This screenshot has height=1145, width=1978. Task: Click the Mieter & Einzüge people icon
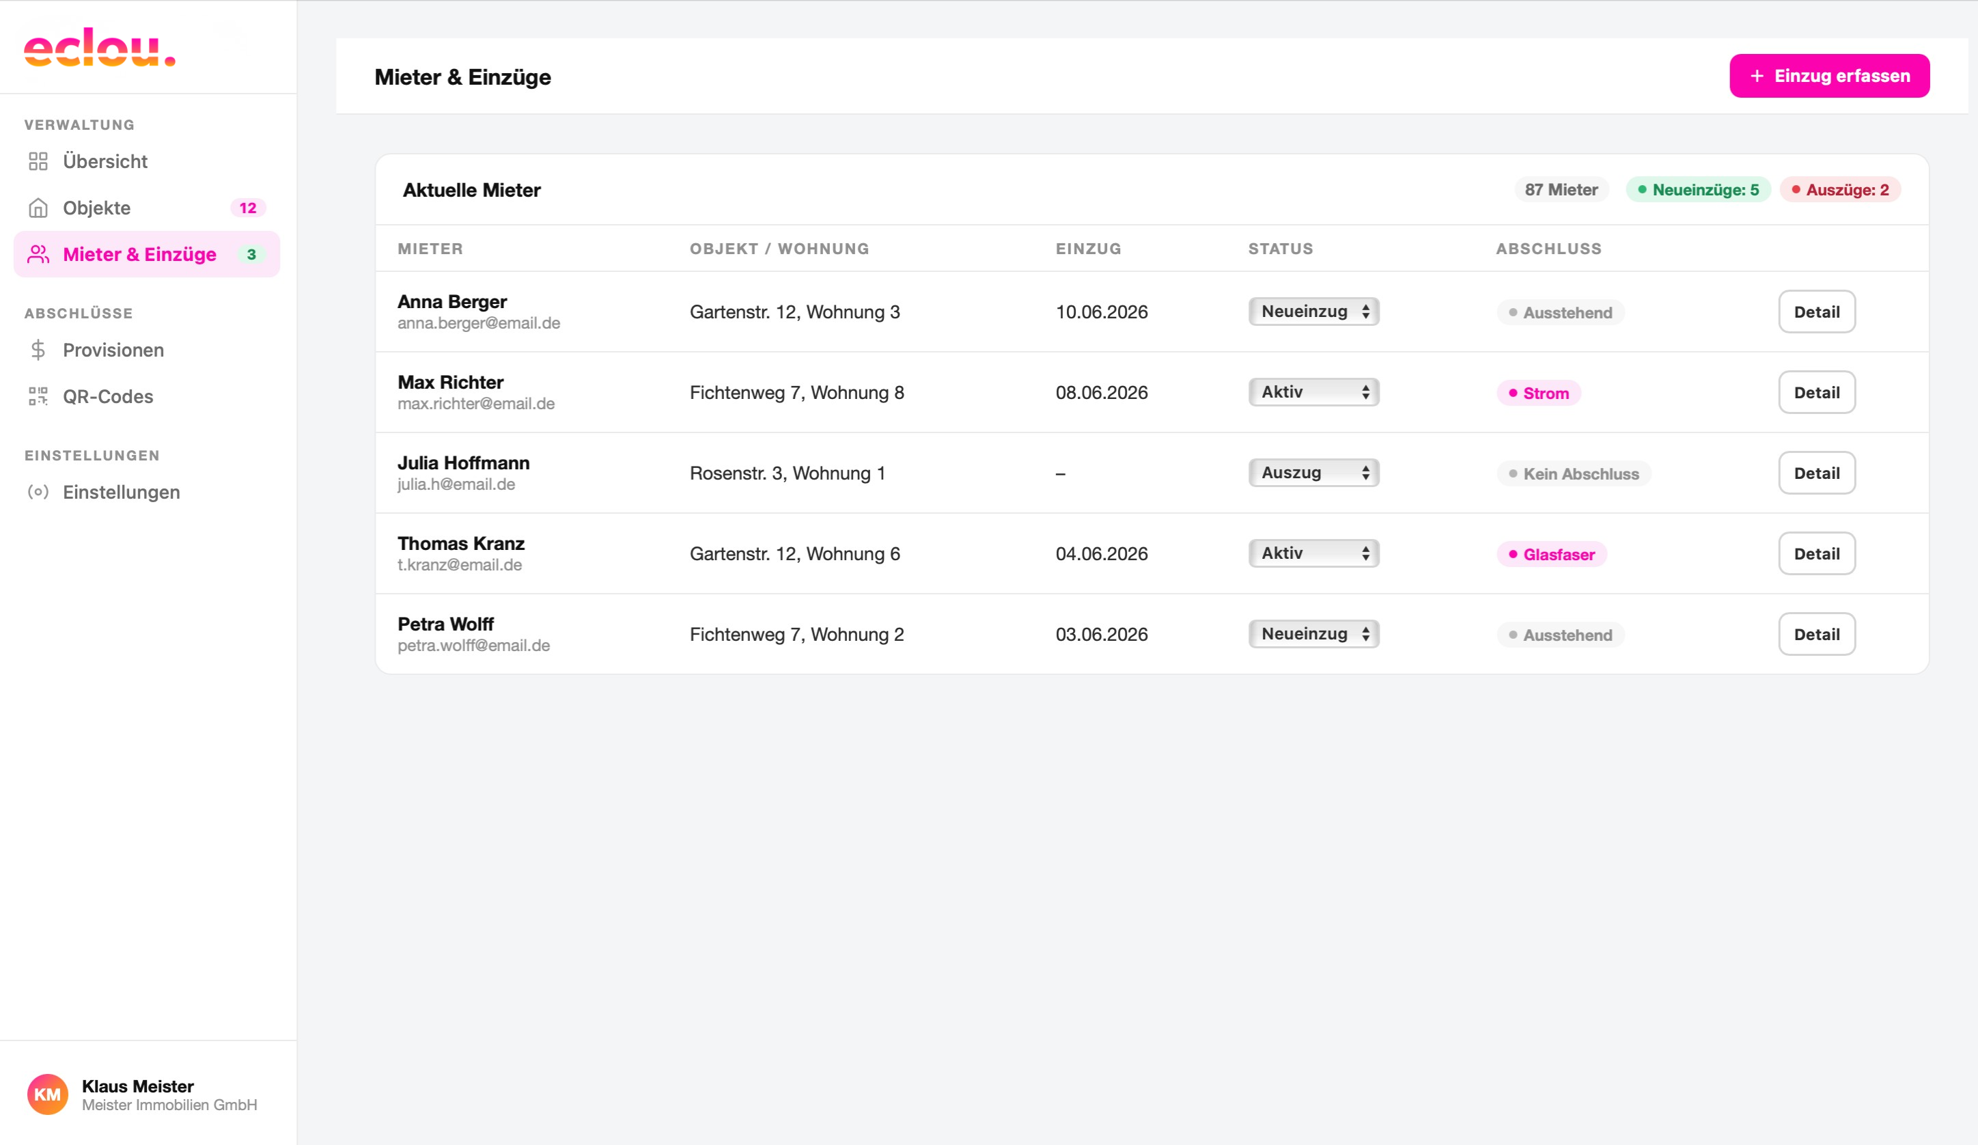pos(38,253)
